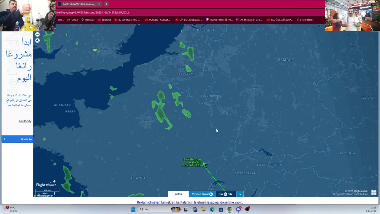Open the weather widget showing 14°C
The image size is (380, 214).
[x=11, y=209]
